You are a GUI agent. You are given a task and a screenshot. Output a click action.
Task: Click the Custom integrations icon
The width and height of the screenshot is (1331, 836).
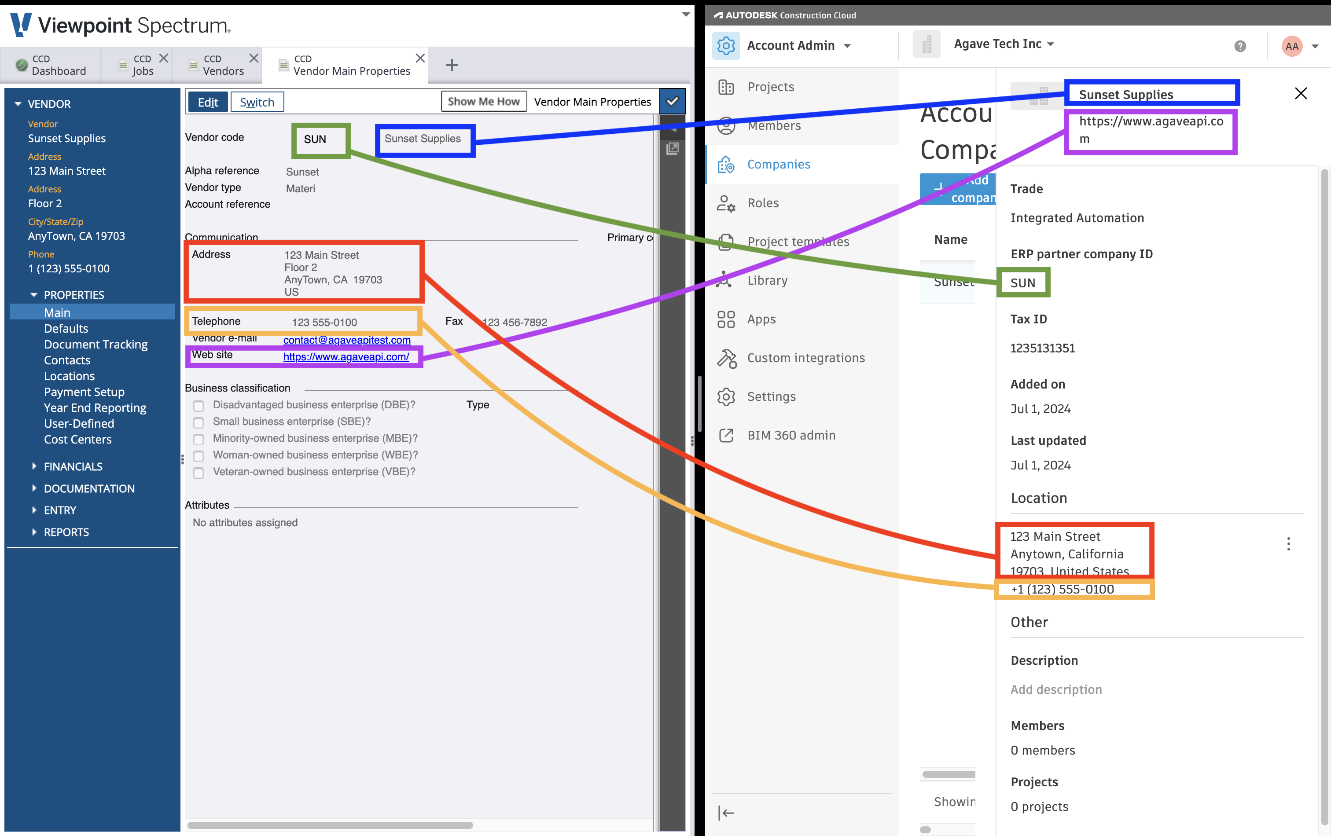coord(727,357)
